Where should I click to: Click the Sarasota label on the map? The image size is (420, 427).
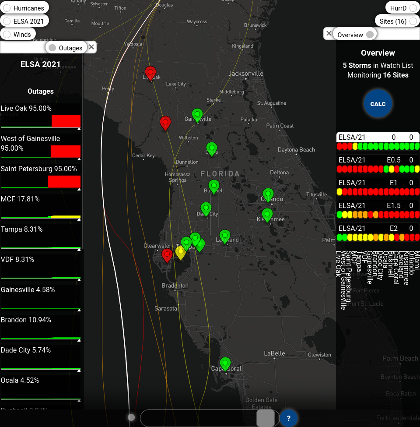click(166, 309)
